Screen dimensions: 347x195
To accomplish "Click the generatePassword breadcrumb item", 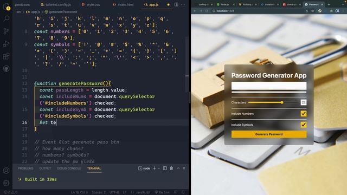I will pos(61,12).
